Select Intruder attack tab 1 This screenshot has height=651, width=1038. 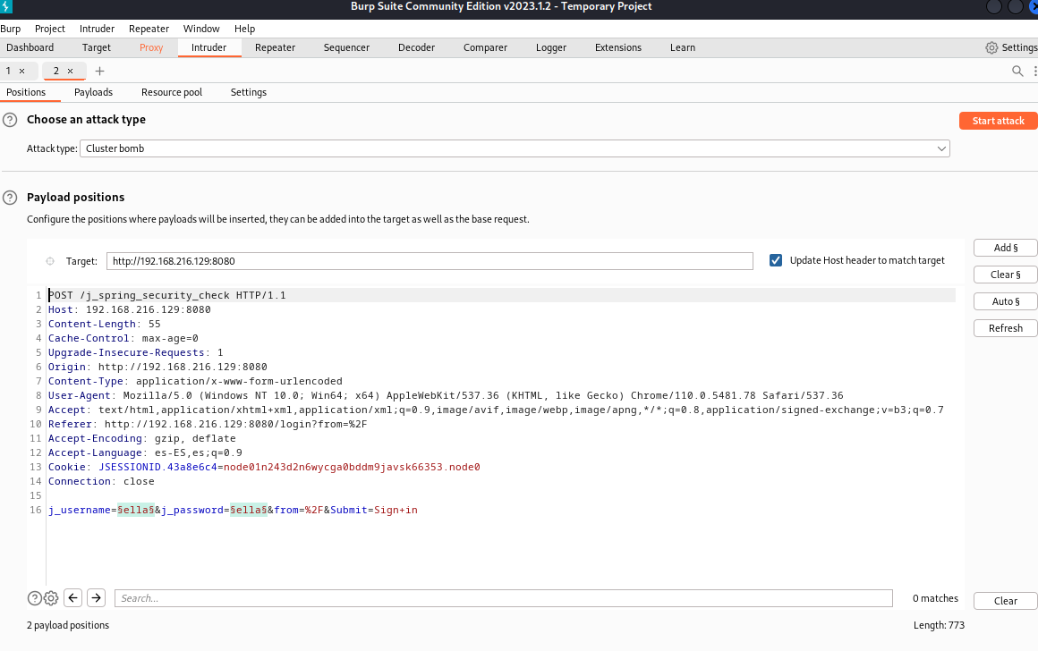coord(9,71)
